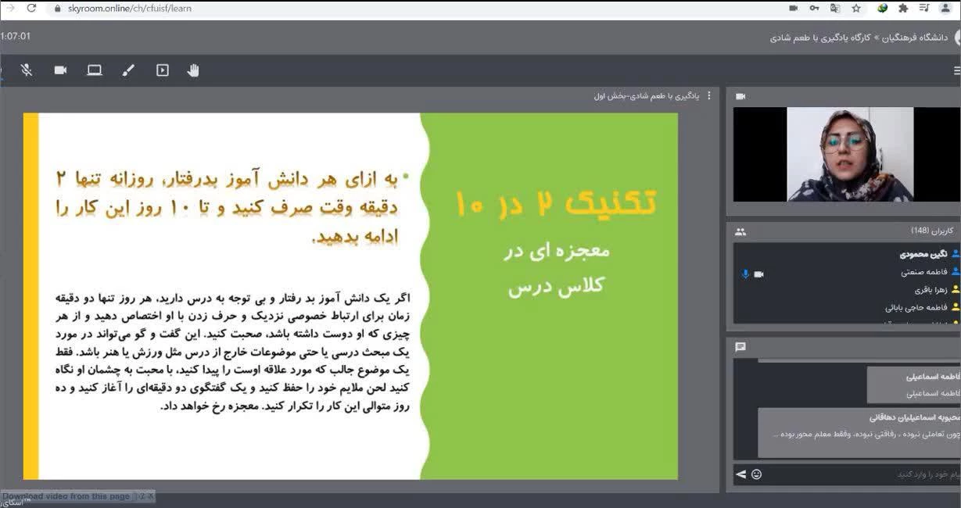Click the chat panel speech bubble icon

coord(740,347)
